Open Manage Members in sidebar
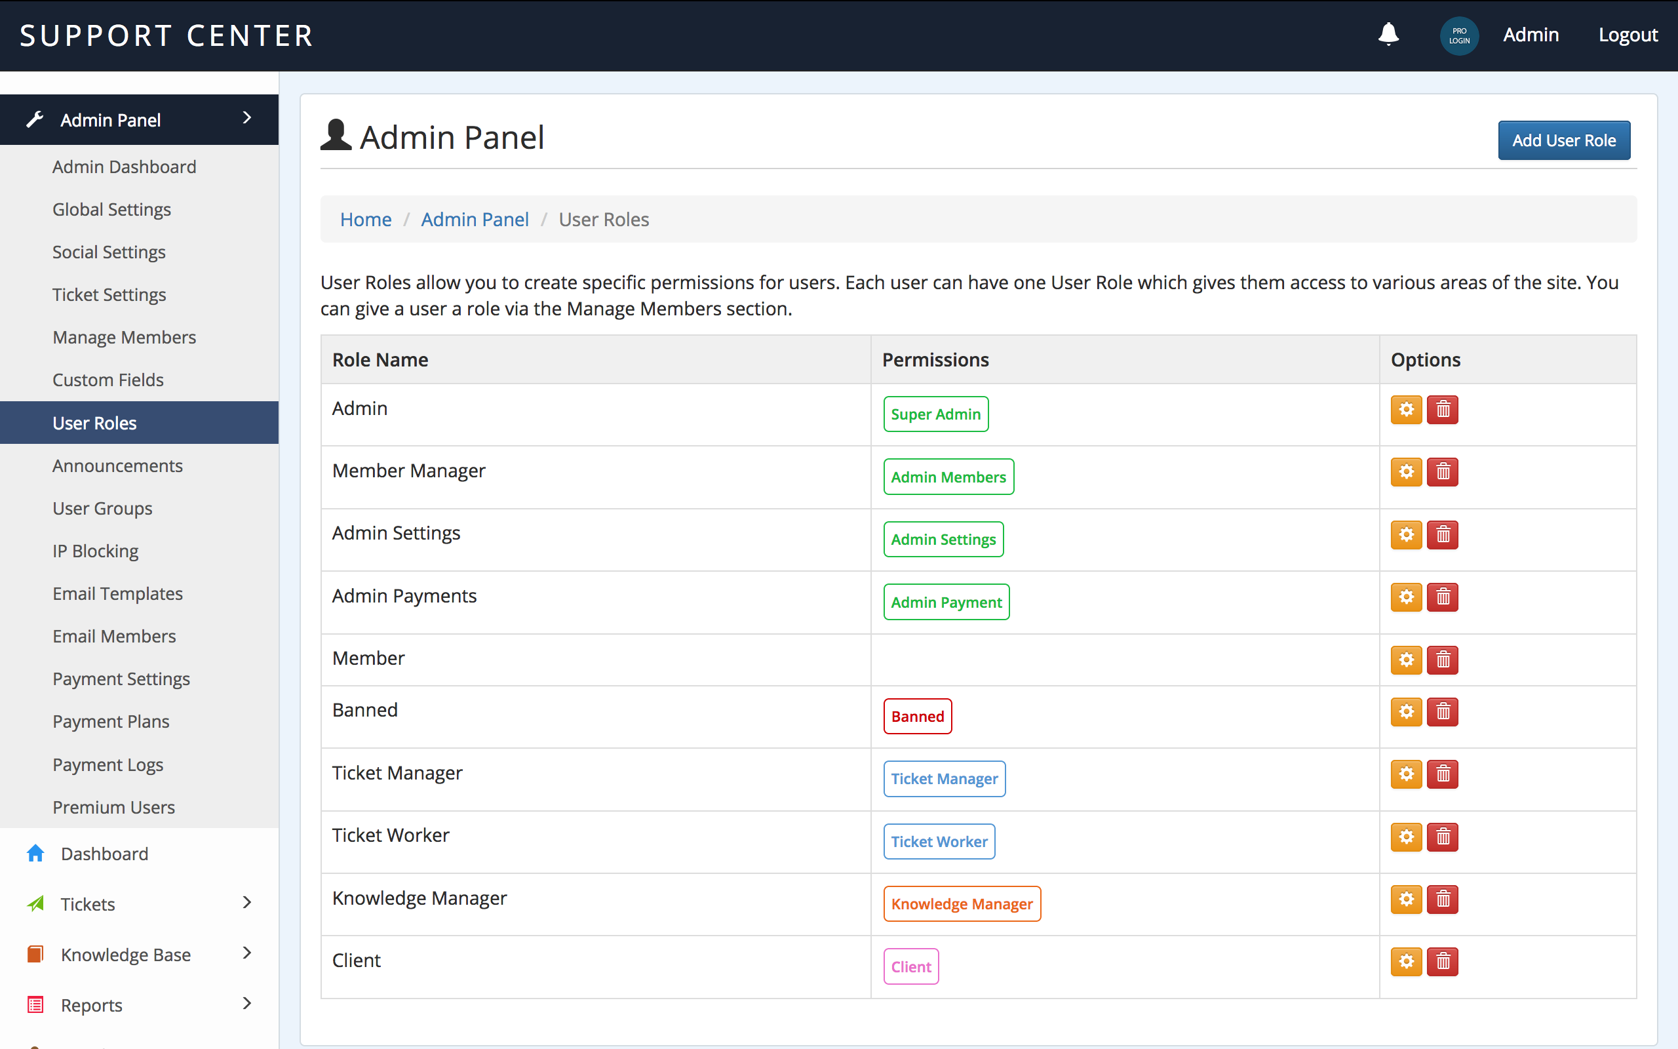The width and height of the screenshot is (1678, 1049). pos(124,337)
